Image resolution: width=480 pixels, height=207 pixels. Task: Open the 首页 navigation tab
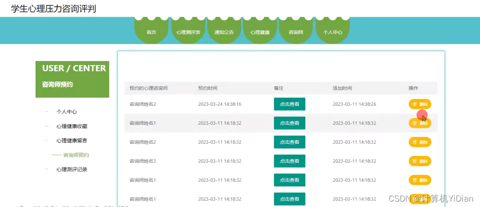pyautogui.click(x=152, y=32)
